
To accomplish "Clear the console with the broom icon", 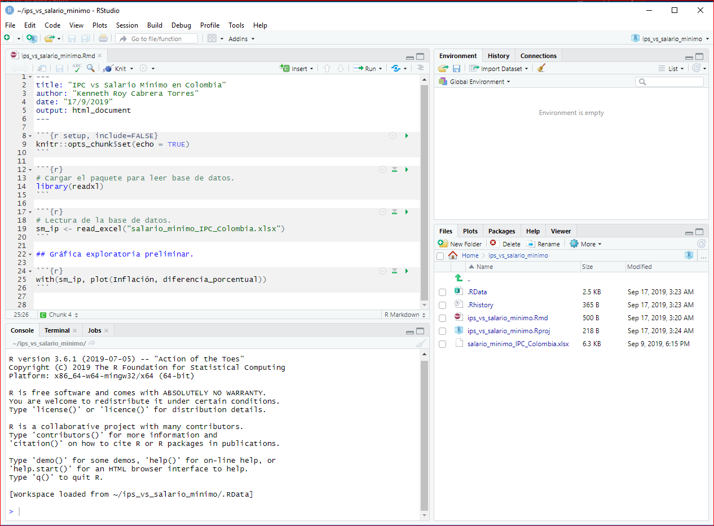I will click(420, 343).
